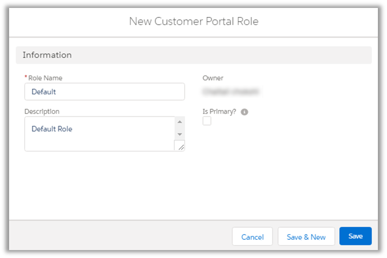Image resolution: width=387 pixels, height=258 pixels.
Task: Click the Is Primary? label text
Action: pyautogui.click(x=219, y=112)
